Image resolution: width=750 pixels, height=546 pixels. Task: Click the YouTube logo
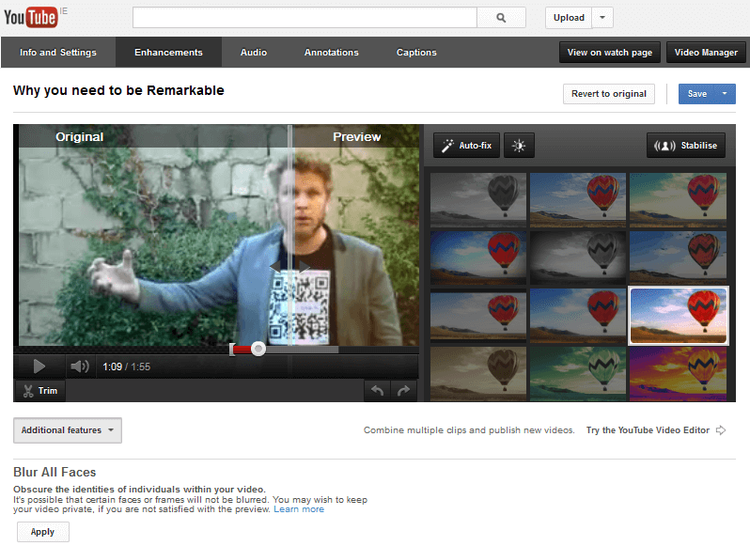pos(31,17)
